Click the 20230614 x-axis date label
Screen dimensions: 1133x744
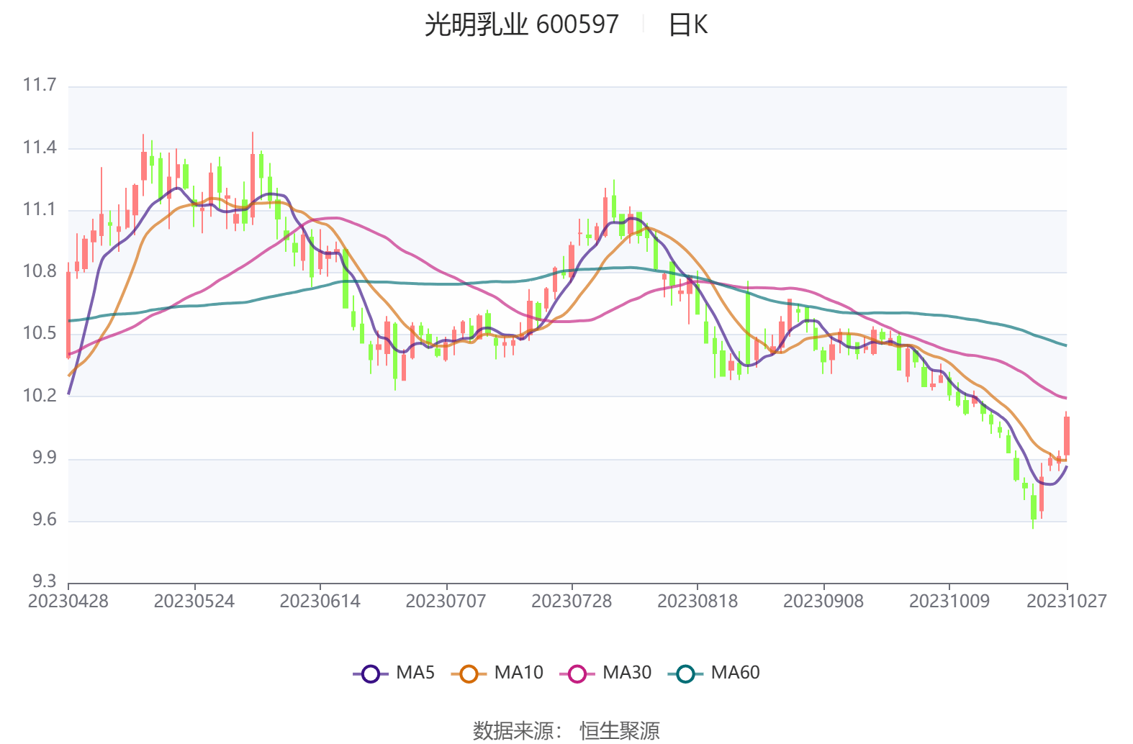pos(320,602)
